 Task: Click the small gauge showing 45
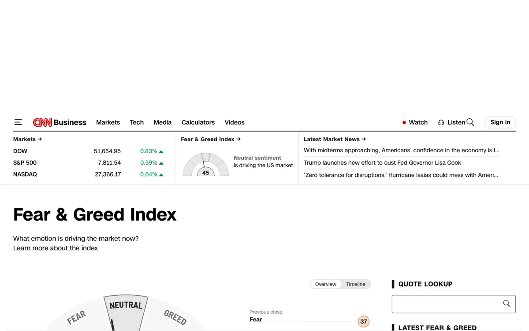[206, 164]
